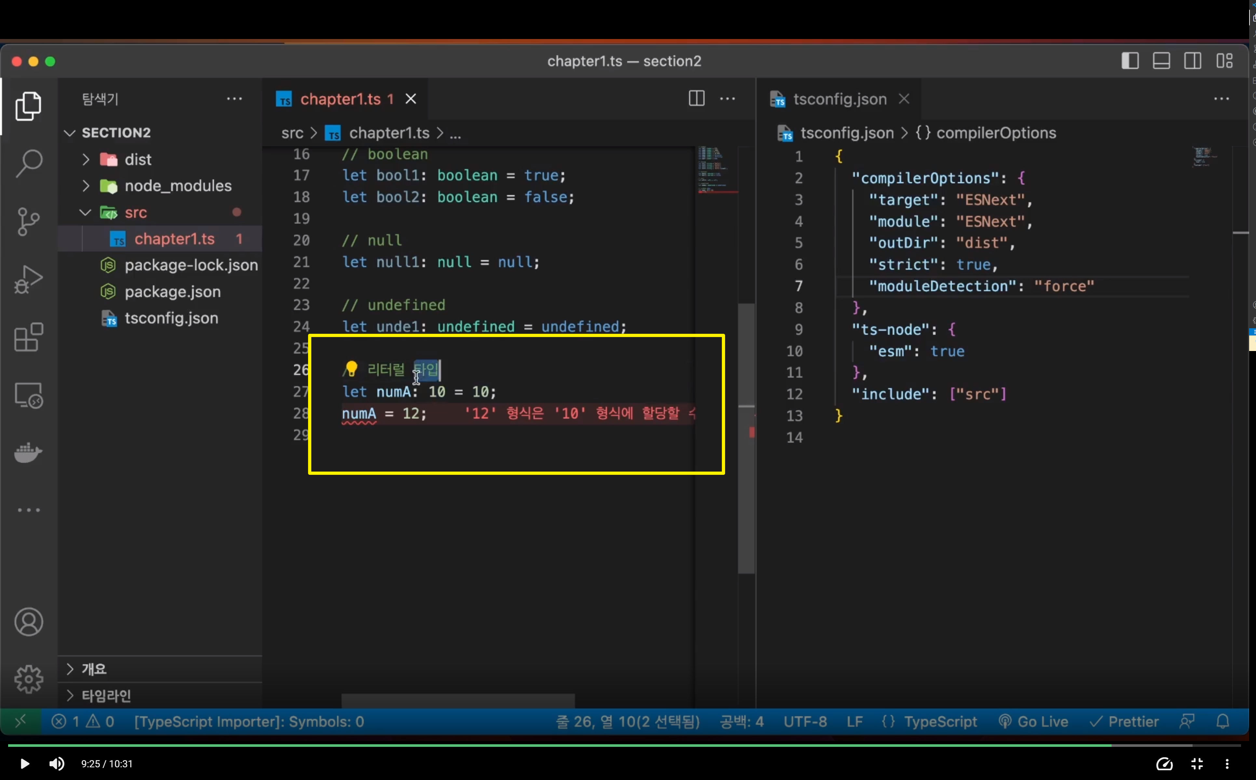Click Prettier formatter status item
The width and height of the screenshot is (1256, 780).
click(1124, 721)
